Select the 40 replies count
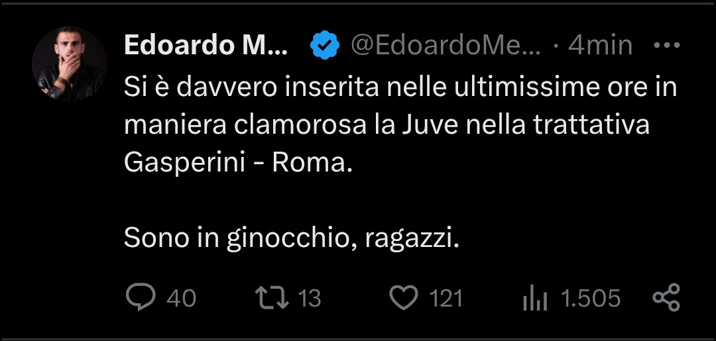This screenshot has width=716, height=341. click(181, 298)
